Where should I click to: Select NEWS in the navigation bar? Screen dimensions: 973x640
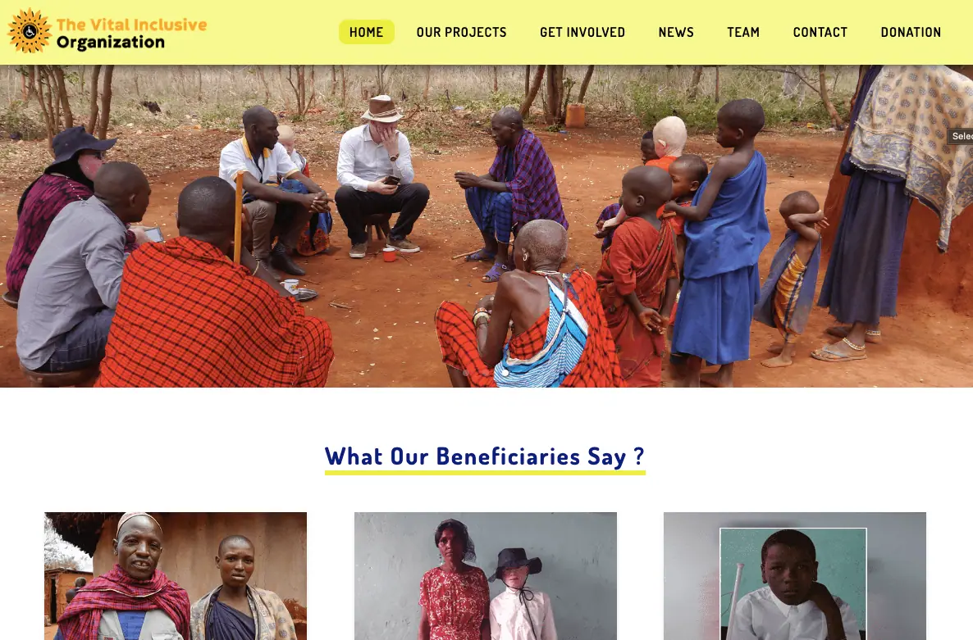(x=676, y=32)
